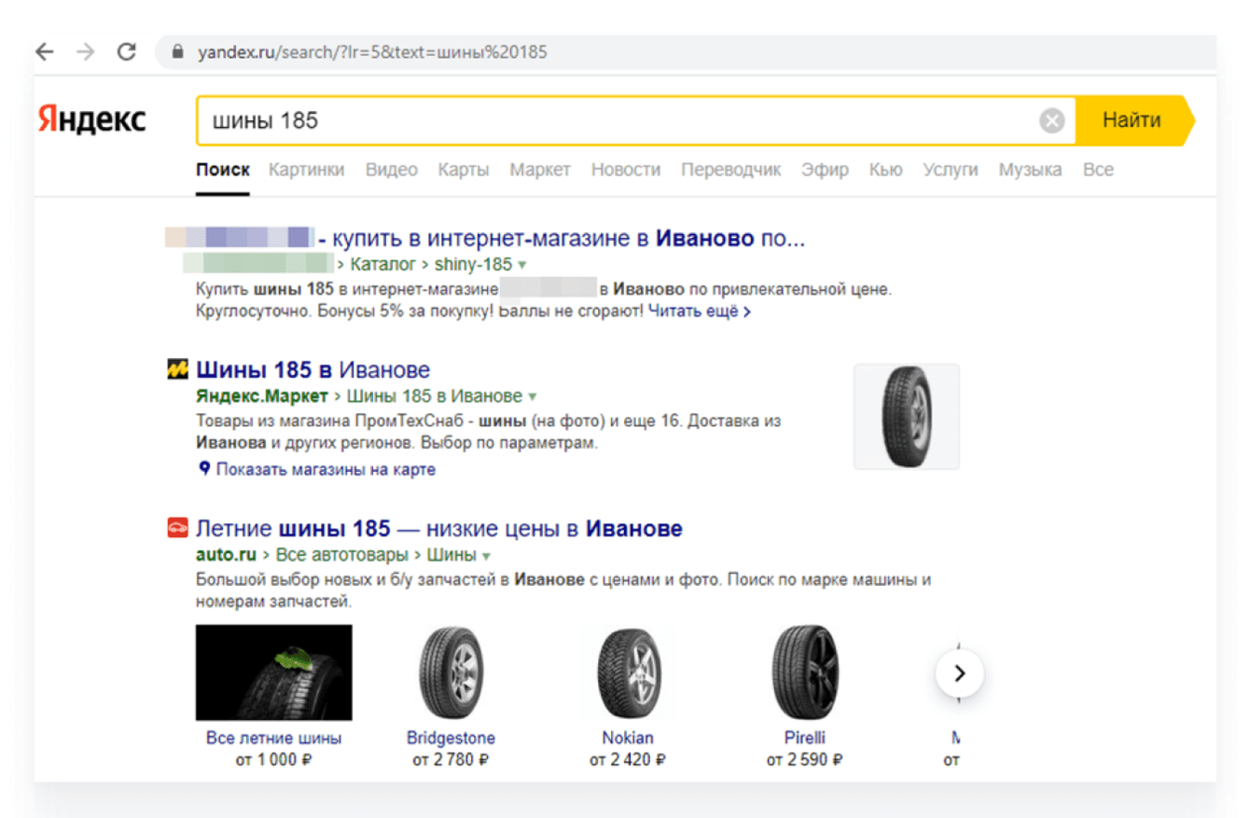
Task: Switch to the Музыка tab
Action: click(1030, 170)
